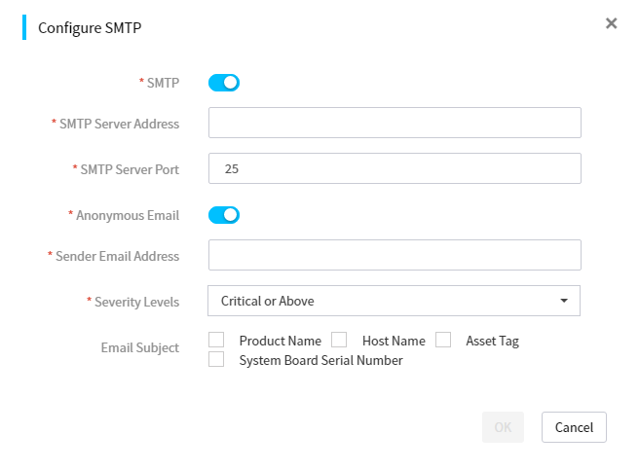This screenshot has width=639, height=470.
Task: Enable the Host Name checkbox
Action: pos(339,340)
